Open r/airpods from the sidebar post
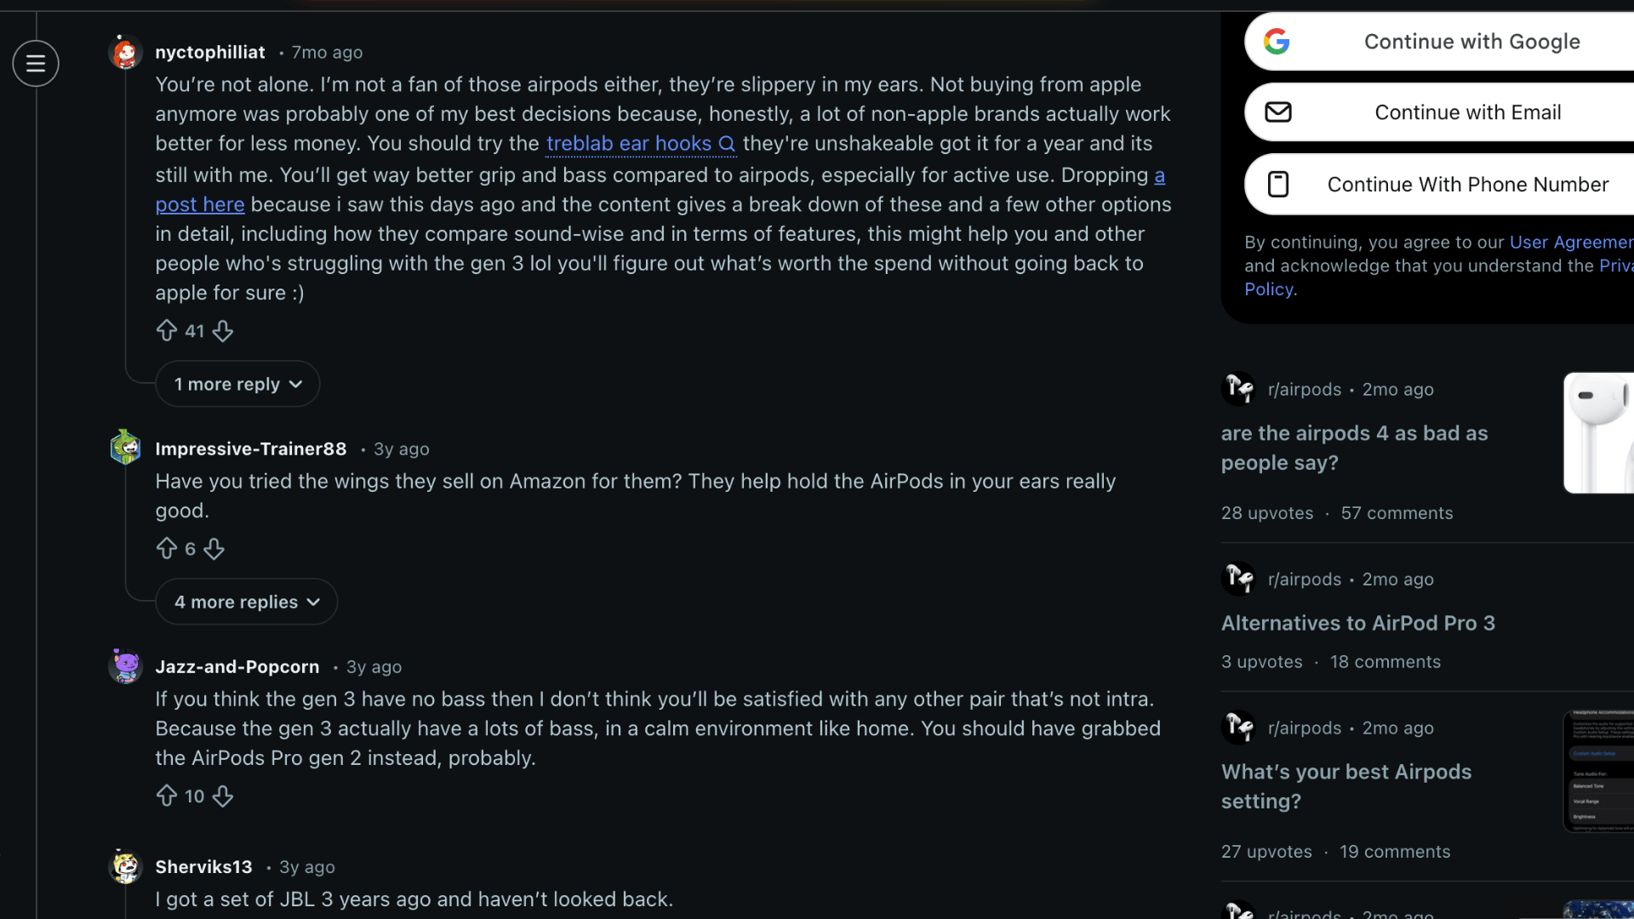 (x=1303, y=579)
